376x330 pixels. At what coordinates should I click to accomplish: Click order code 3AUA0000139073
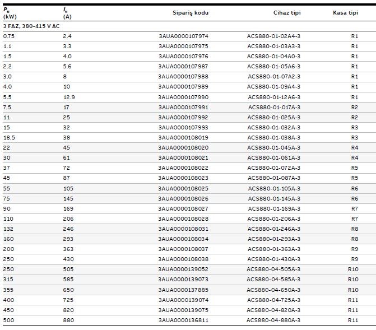click(183, 279)
